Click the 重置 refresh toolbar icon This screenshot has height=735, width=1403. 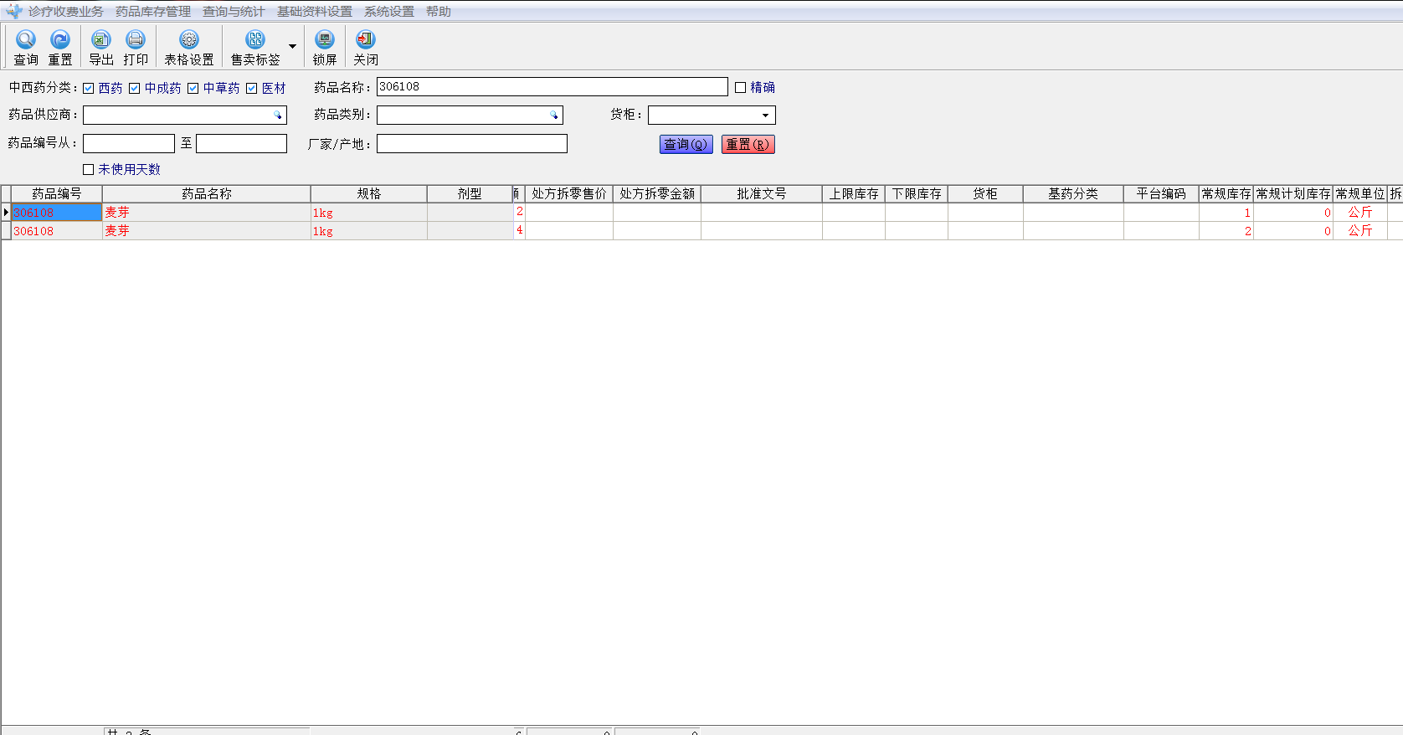click(60, 39)
